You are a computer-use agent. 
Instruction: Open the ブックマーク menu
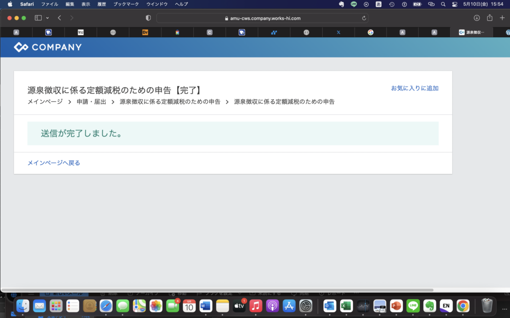pos(126,4)
